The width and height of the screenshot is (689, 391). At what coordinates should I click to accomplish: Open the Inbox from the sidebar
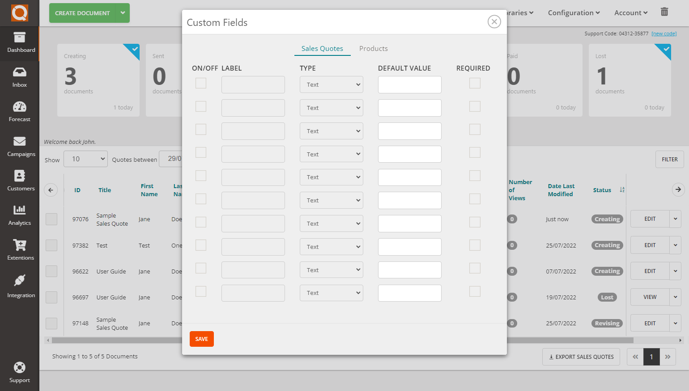[19, 77]
